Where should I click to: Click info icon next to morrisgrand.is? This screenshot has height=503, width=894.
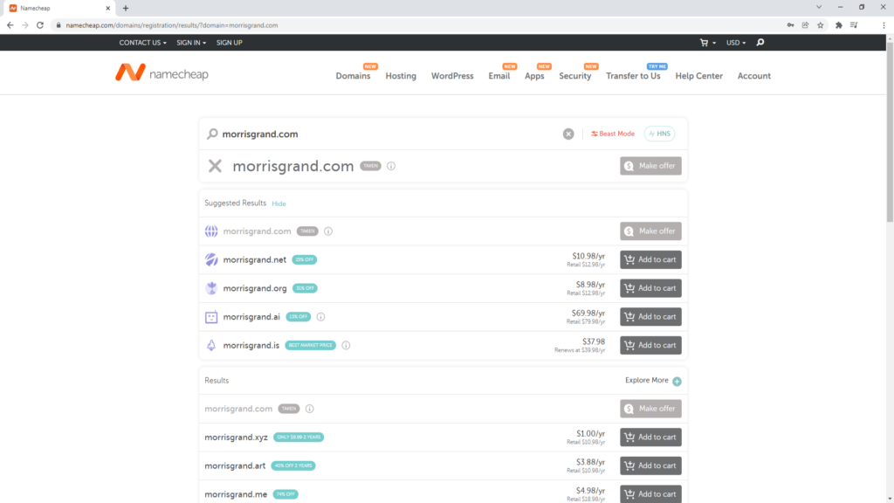[346, 345]
